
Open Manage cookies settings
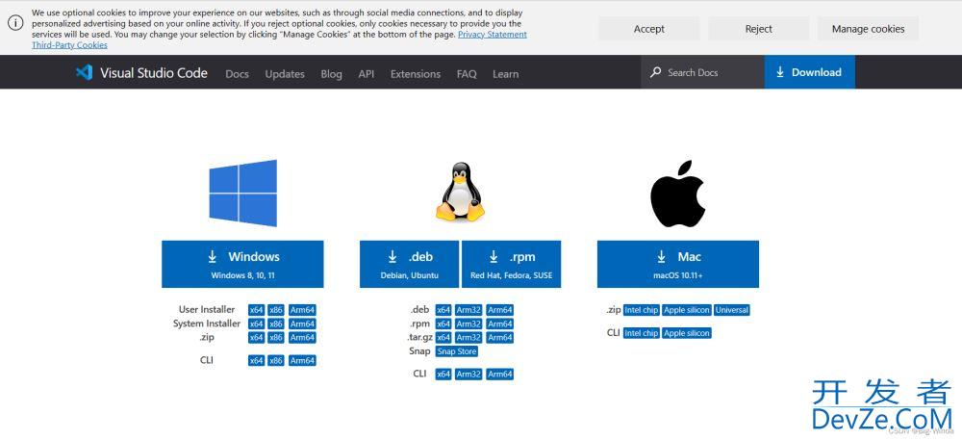pyautogui.click(x=868, y=29)
